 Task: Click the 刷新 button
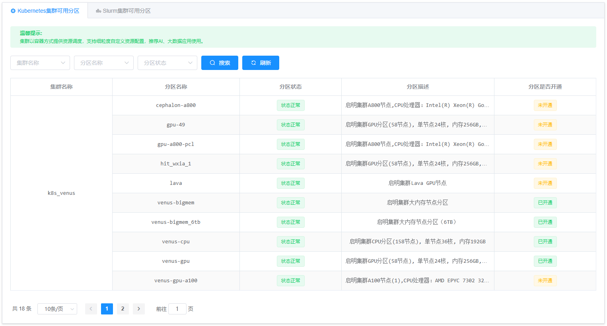[261, 63]
